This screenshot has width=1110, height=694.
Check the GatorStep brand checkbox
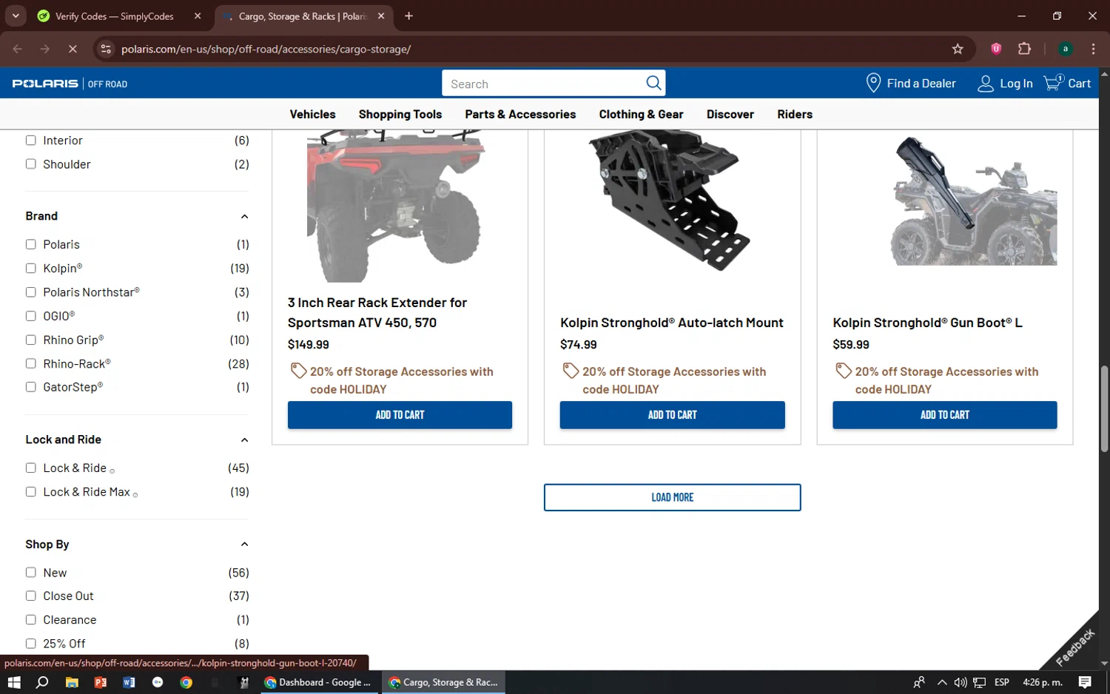tap(30, 387)
